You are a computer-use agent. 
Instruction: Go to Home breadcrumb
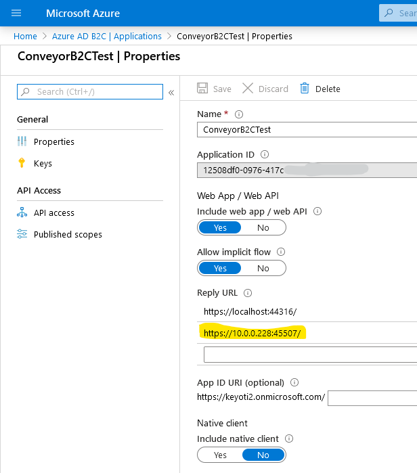(x=25, y=36)
